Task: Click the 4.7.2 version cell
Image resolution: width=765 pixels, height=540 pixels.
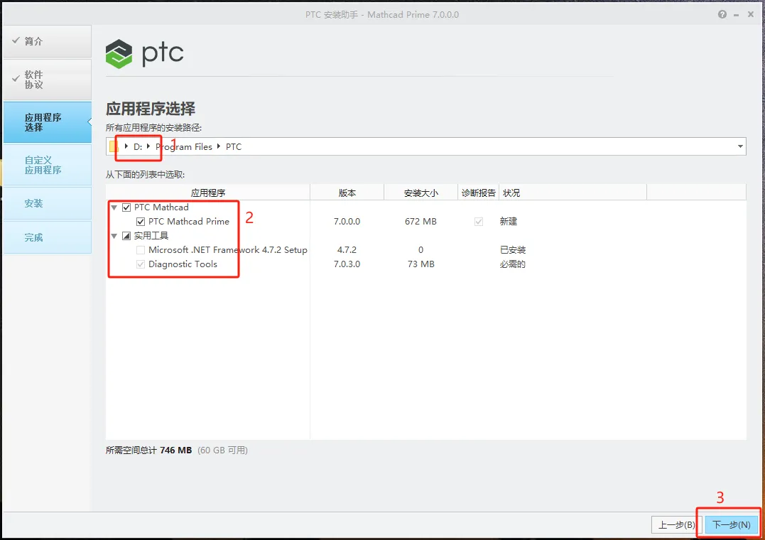Action: tap(347, 250)
